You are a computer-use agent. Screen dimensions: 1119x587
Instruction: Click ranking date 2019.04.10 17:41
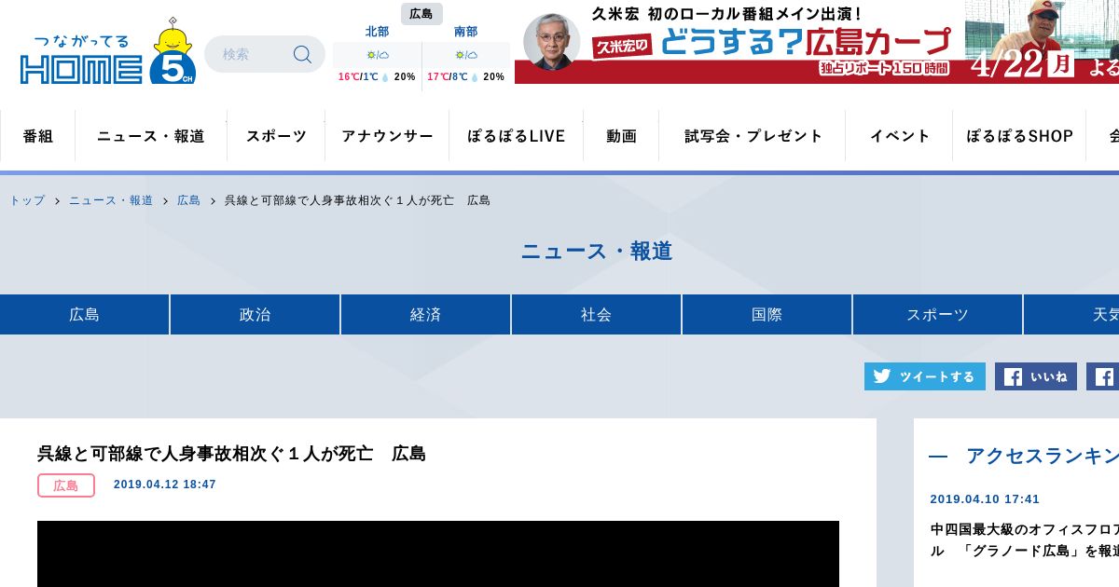[x=985, y=499]
